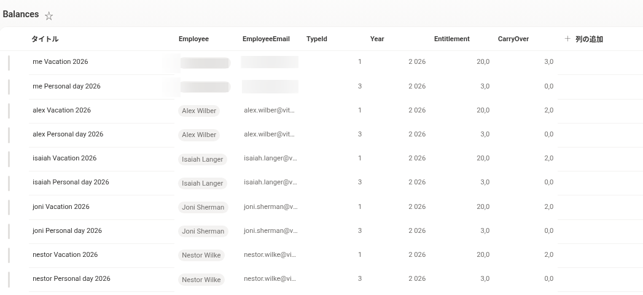Open the Employee column header menu
This screenshot has height=295, width=643.
193,39
